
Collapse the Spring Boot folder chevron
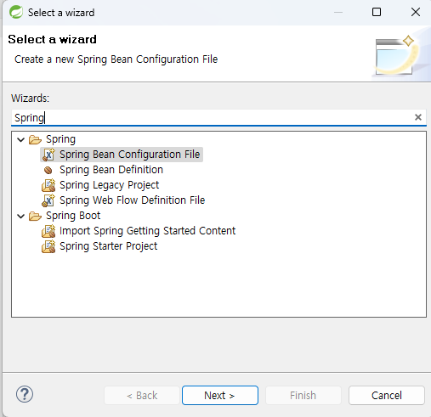(x=21, y=217)
